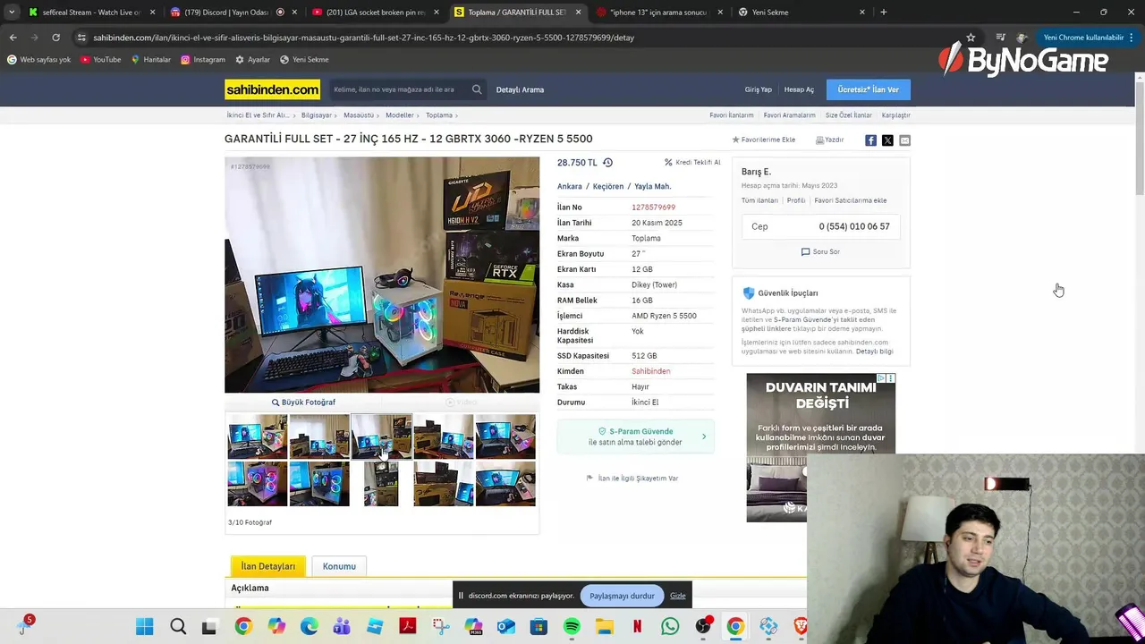Open Microsoft Edge from the taskbar

click(x=309, y=626)
